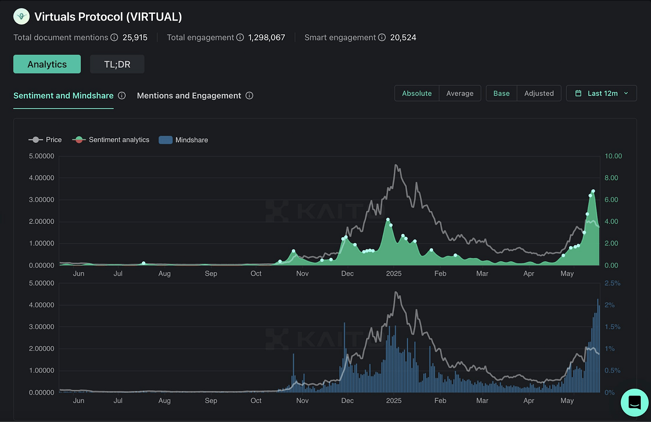Open the chat support widget icon
651x422 pixels.
[x=634, y=402]
